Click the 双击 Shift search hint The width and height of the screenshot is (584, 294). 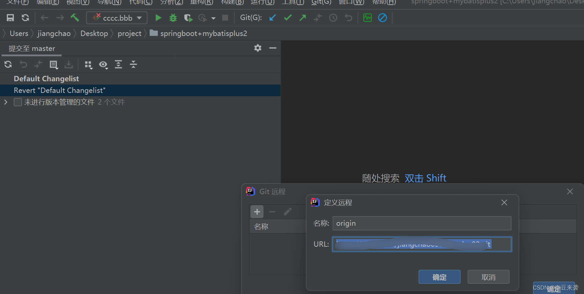[x=426, y=178]
